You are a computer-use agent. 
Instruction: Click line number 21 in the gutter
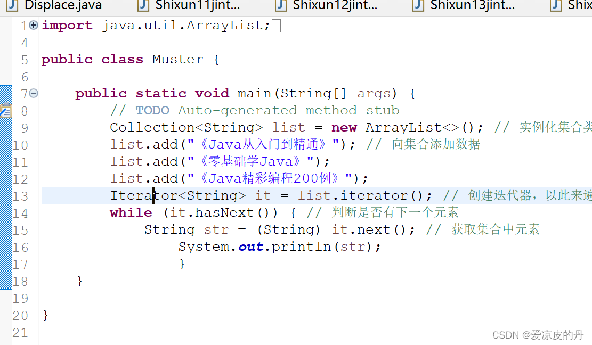(21, 333)
